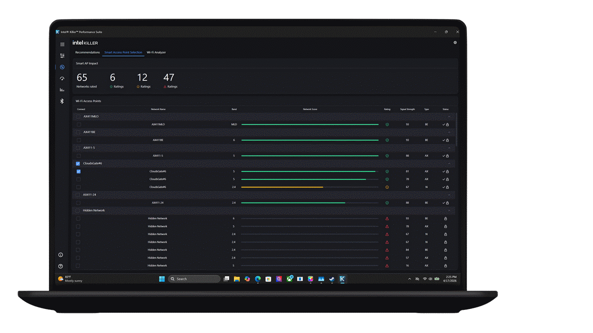Switch to the Wi-Fi Analyzer tab
The width and height of the screenshot is (593, 333).
click(156, 52)
